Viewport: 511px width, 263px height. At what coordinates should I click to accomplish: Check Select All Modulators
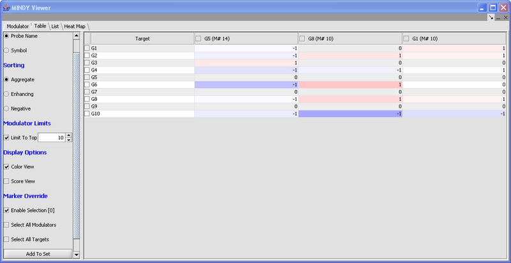(x=6, y=225)
